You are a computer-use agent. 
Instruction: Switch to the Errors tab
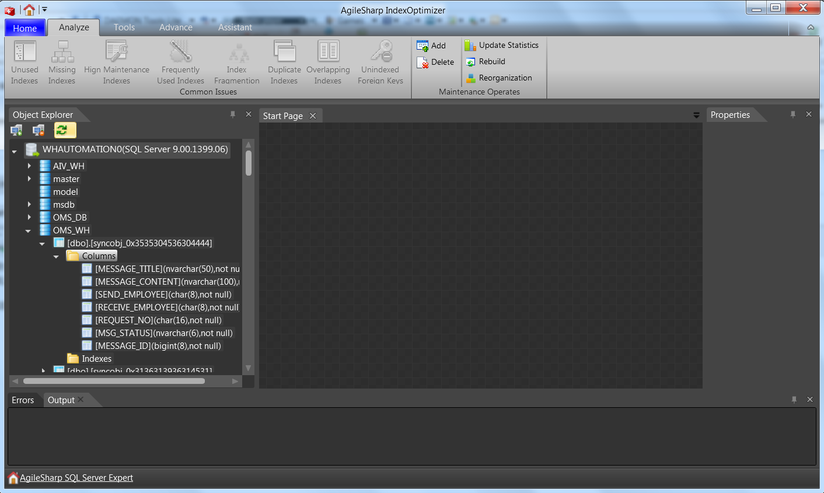(23, 400)
